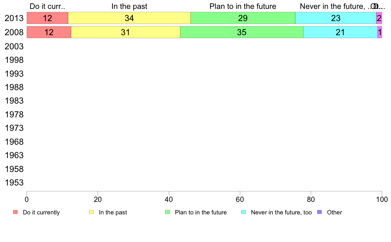Click the yellow In the past legend swatch
Viewport: 391px width, 242px height.
click(x=91, y=212)
